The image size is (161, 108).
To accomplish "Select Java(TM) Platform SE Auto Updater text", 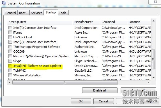I will pyautogui.click(x=37, y=66).
